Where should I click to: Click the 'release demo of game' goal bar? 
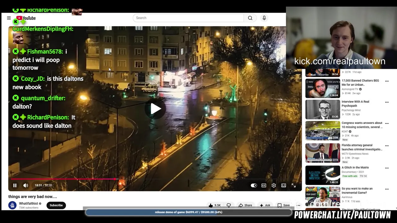pyautogui.click(x=189, y=212)
